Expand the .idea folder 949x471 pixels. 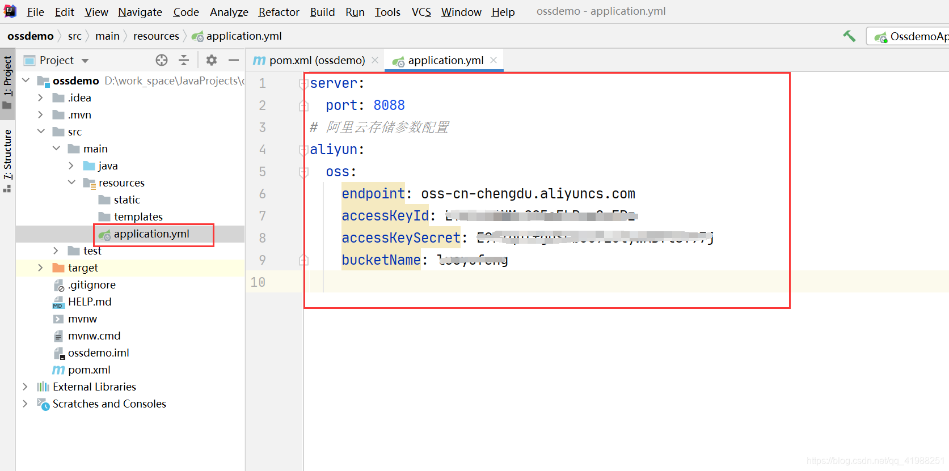(40, 97)
